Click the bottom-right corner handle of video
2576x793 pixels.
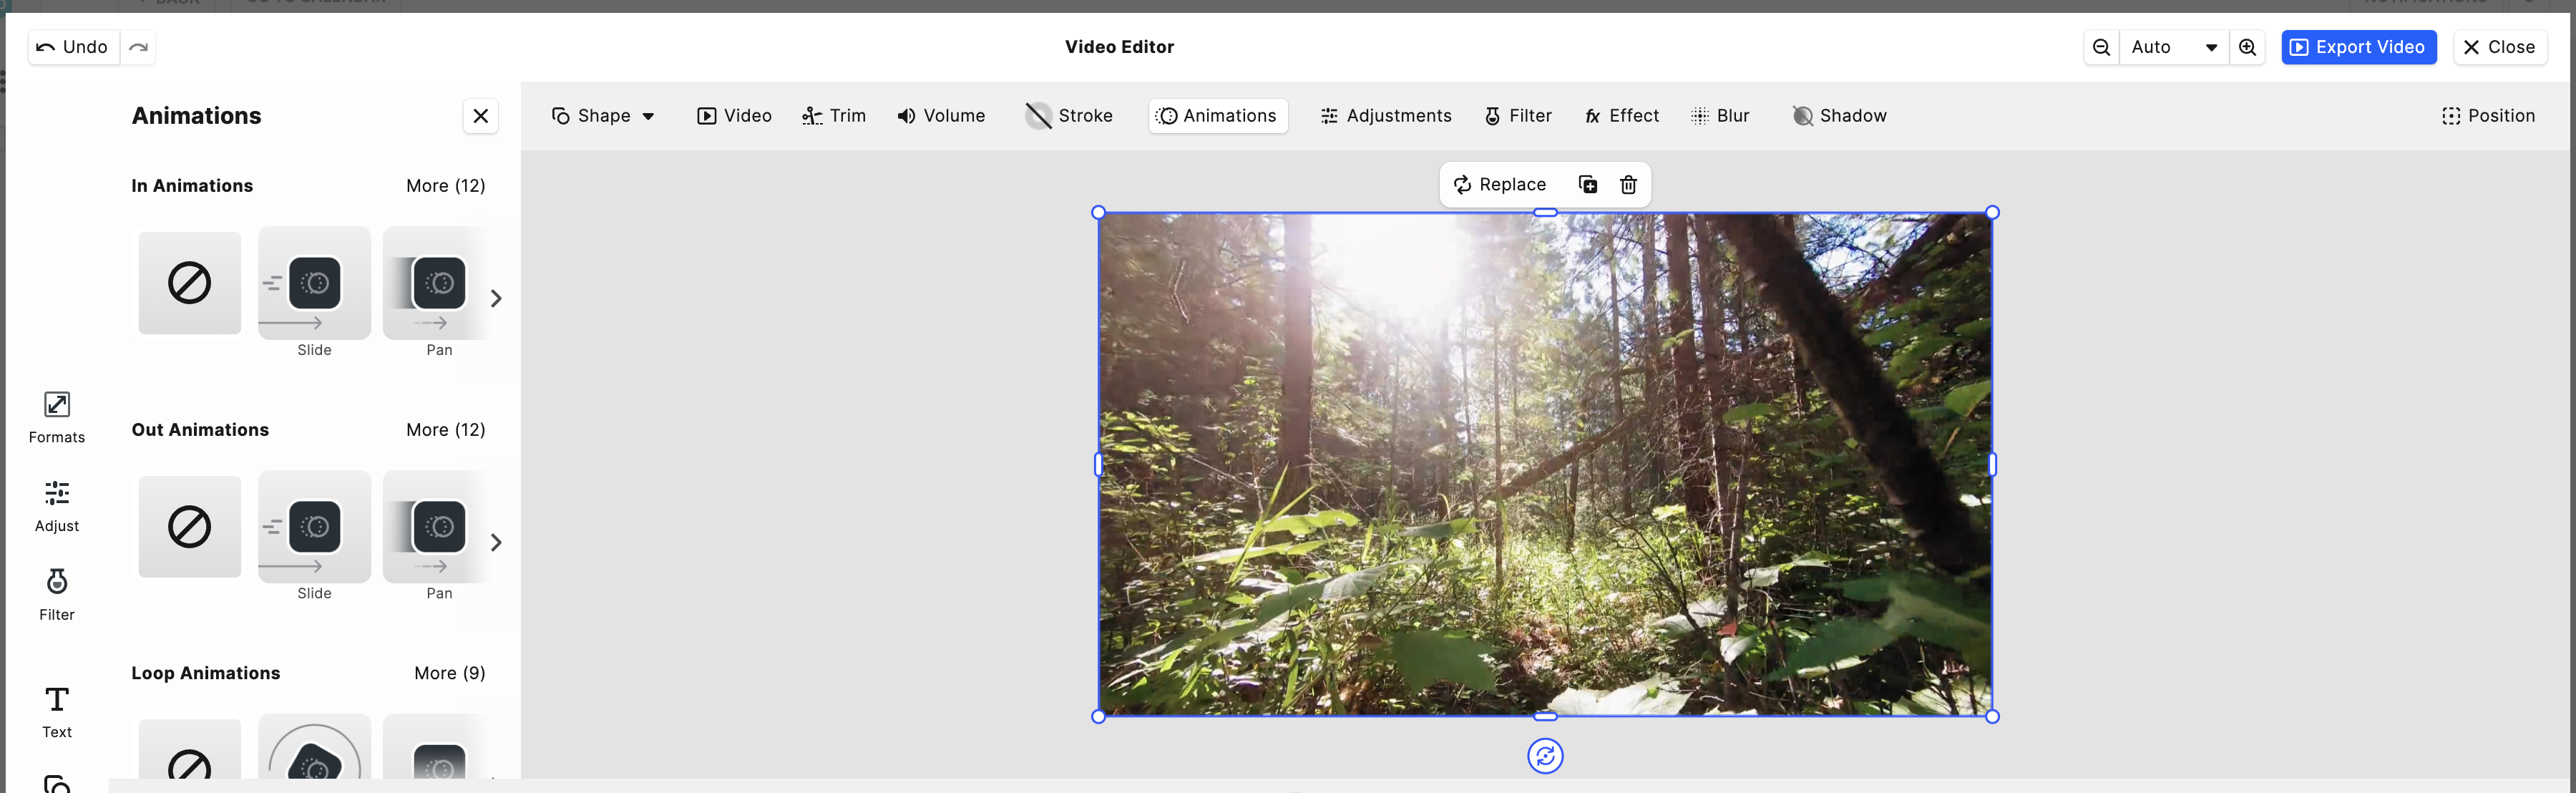pos(1992,716)
